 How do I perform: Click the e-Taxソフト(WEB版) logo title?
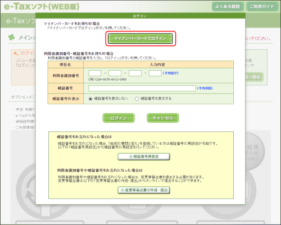[42, 7]
